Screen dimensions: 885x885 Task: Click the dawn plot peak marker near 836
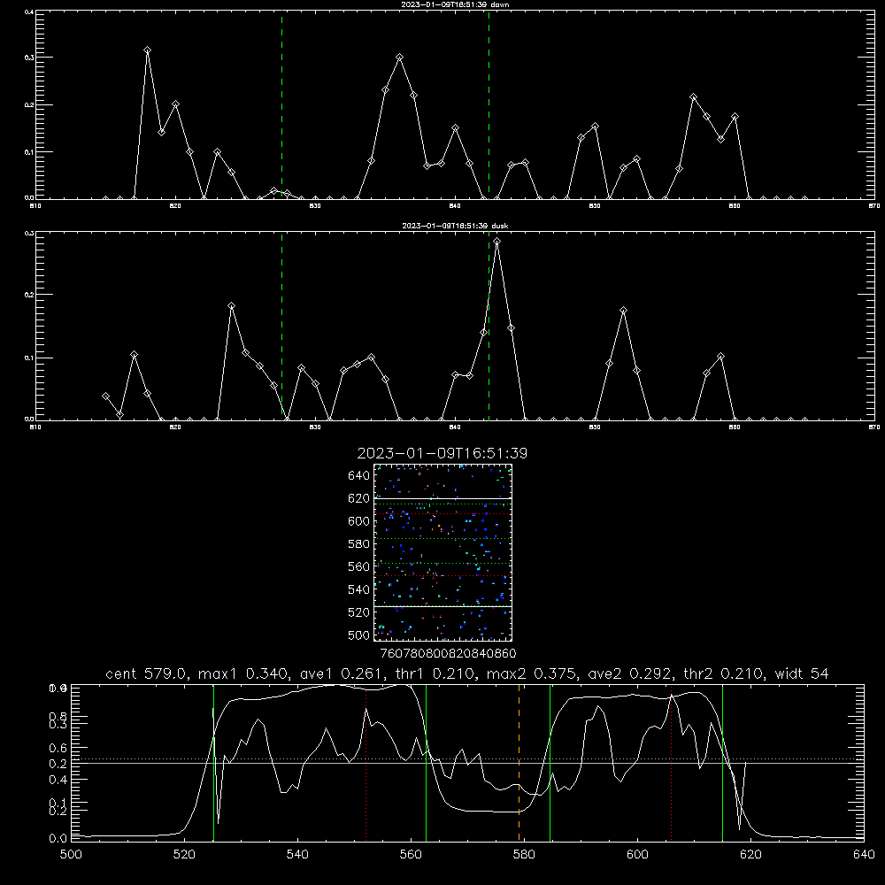[400, 57]
